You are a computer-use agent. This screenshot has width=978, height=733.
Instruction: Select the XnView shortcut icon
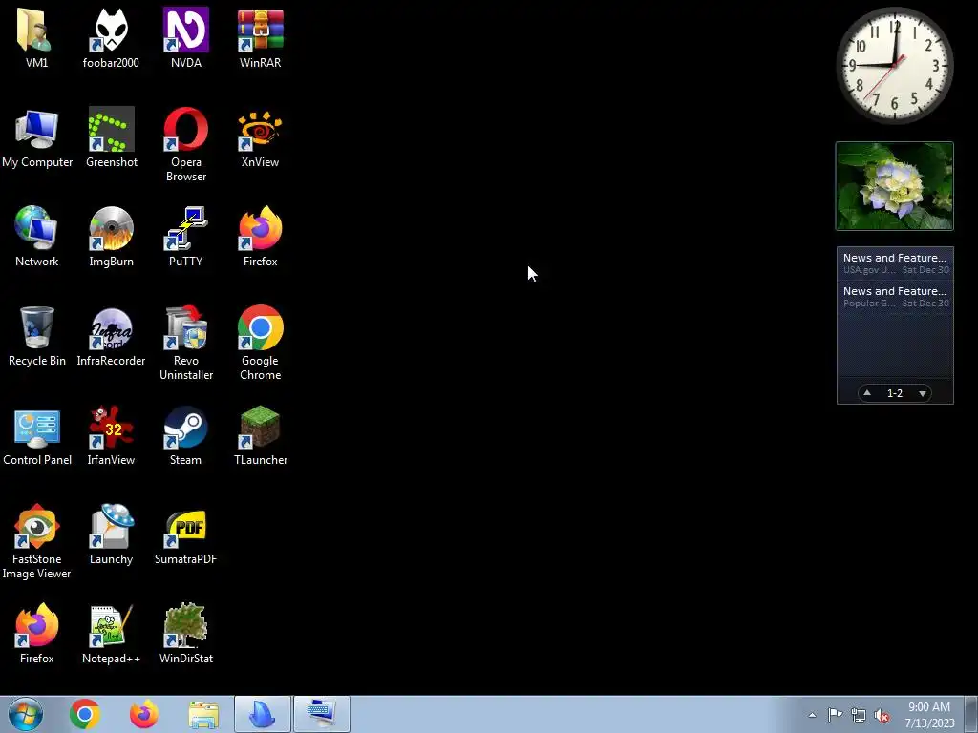[260, 137]
